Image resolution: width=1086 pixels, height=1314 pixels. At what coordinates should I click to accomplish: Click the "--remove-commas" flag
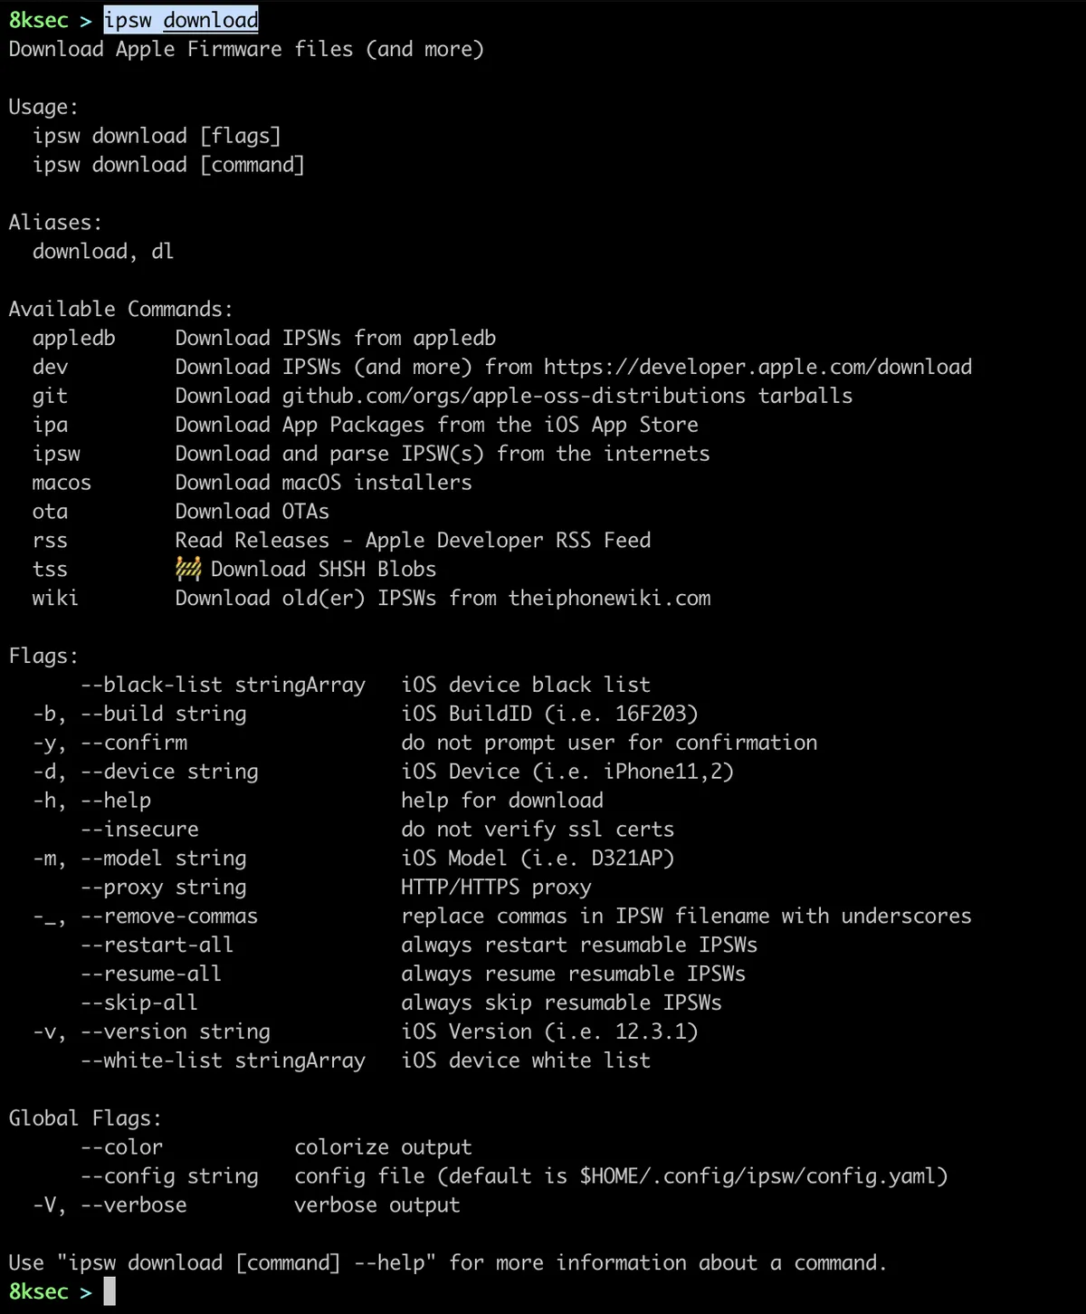(169, 916)
